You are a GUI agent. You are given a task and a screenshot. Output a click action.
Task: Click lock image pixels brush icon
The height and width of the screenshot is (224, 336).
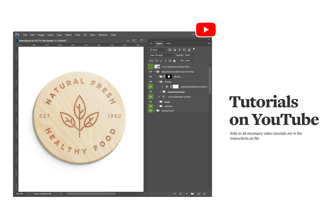[x=161, y=61]
